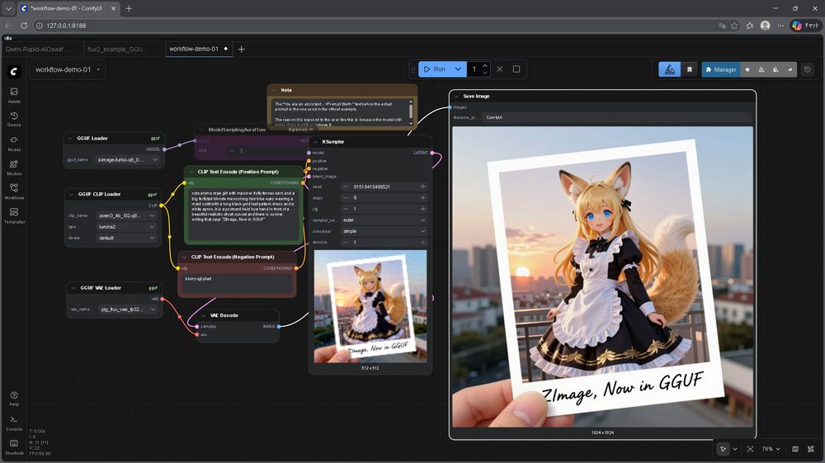Open the sampler_name dropdown showing euler

(384, 220)
